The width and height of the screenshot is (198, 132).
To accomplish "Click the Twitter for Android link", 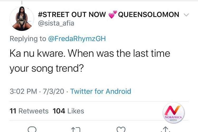I will coord(101,91).
